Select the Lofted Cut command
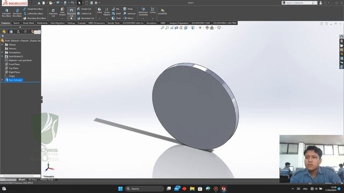 pos(84,13)
